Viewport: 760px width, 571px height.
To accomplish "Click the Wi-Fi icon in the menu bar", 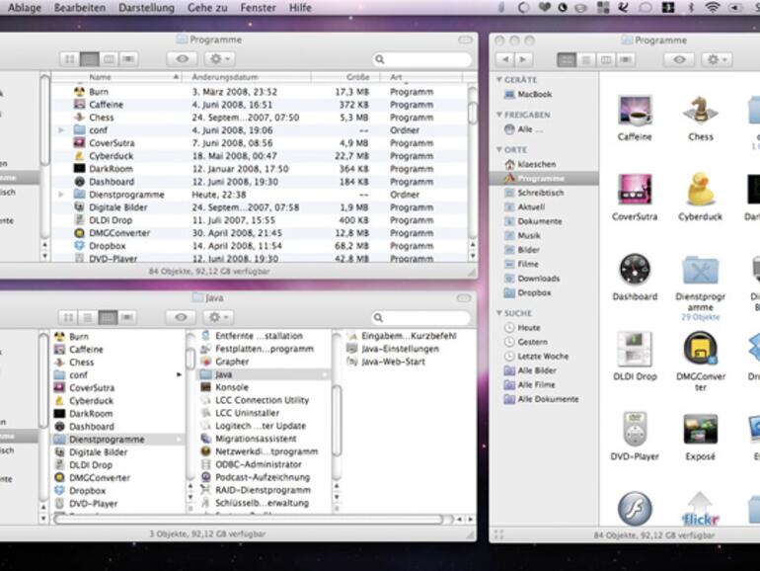I will (x=712, y=7).
